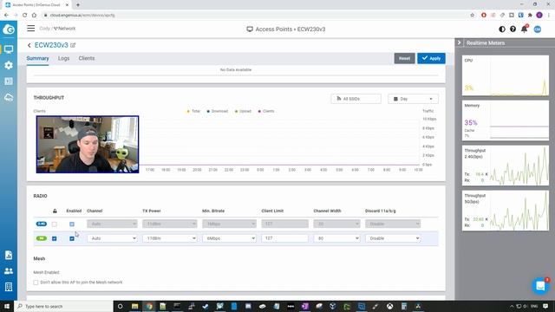The height and width of the screenshot is (312, 555).
Task: Click the CPU realtime meter graph
Action: tap(506, 75)
